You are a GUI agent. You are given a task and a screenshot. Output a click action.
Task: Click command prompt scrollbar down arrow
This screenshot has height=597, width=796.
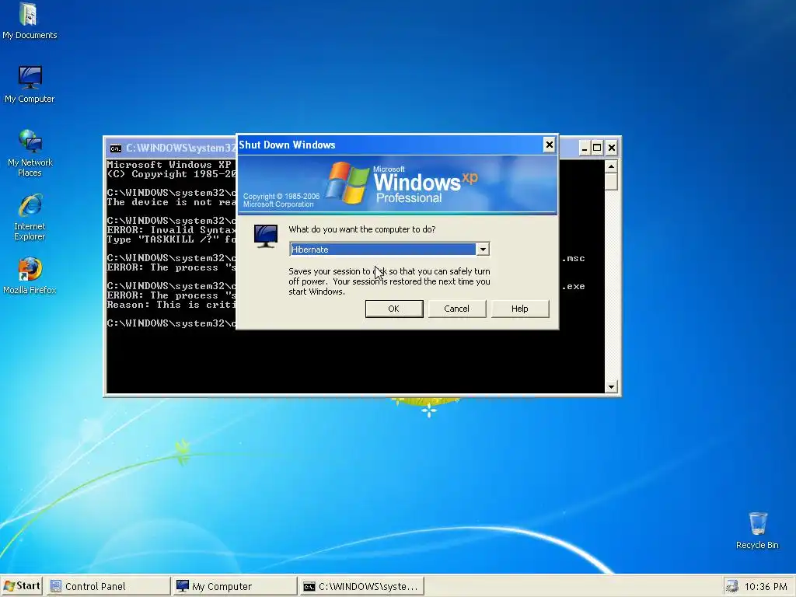(x=611, y=387)
